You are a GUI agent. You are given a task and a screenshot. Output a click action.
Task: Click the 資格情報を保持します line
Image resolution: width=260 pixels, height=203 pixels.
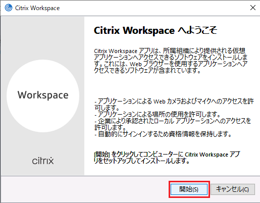pos(163,134)
